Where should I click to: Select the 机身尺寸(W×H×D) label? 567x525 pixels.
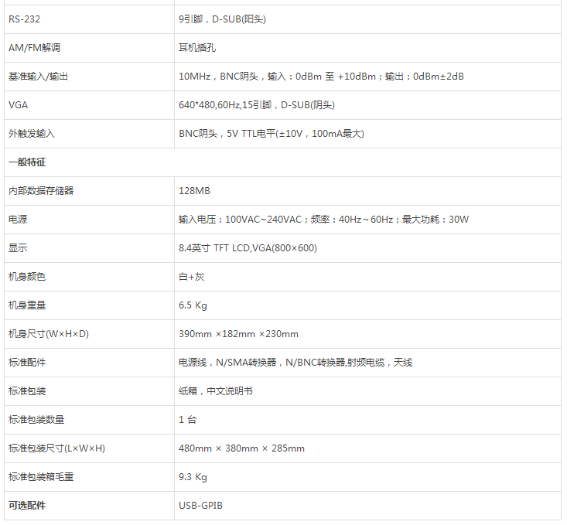coord(49,334)
